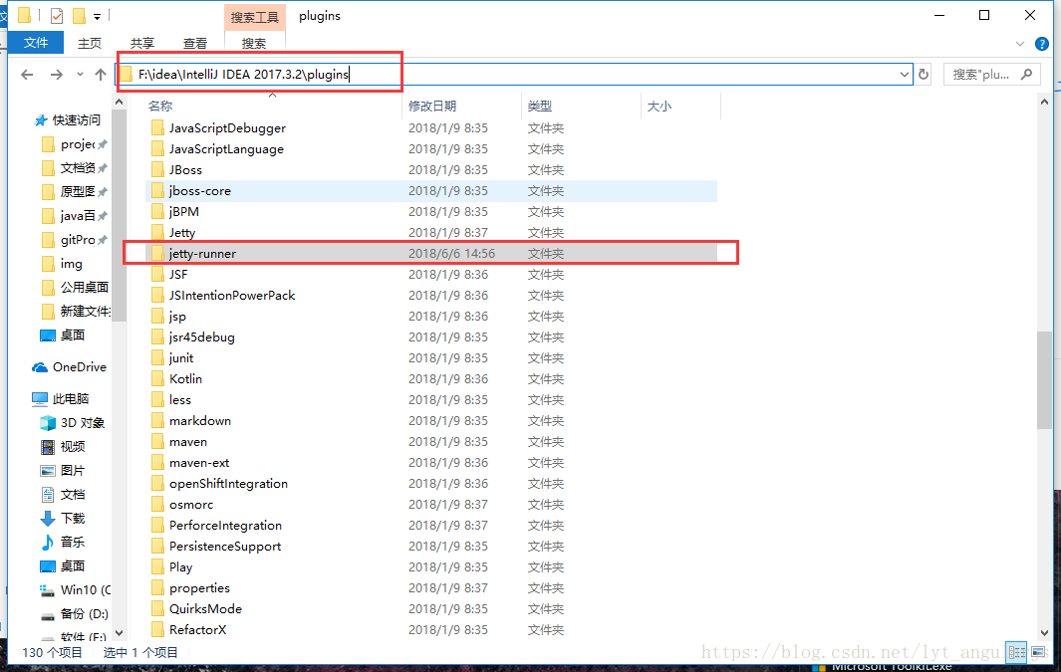Refresh the plugins folder view
The width and height of the screenshot is (1061, 672).
tap(924, 75)
